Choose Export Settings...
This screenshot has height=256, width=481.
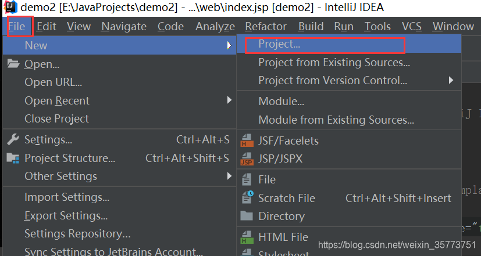119,215
